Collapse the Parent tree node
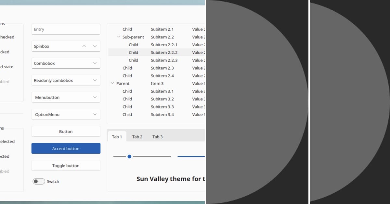 (113, 83)
